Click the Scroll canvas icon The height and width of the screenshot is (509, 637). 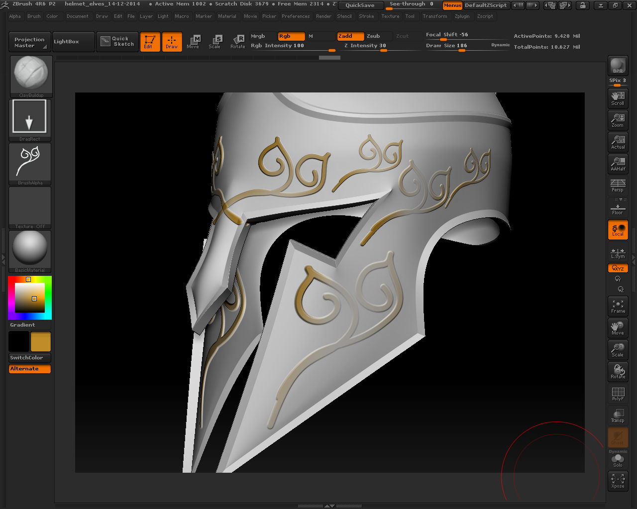tap(618, 98)
